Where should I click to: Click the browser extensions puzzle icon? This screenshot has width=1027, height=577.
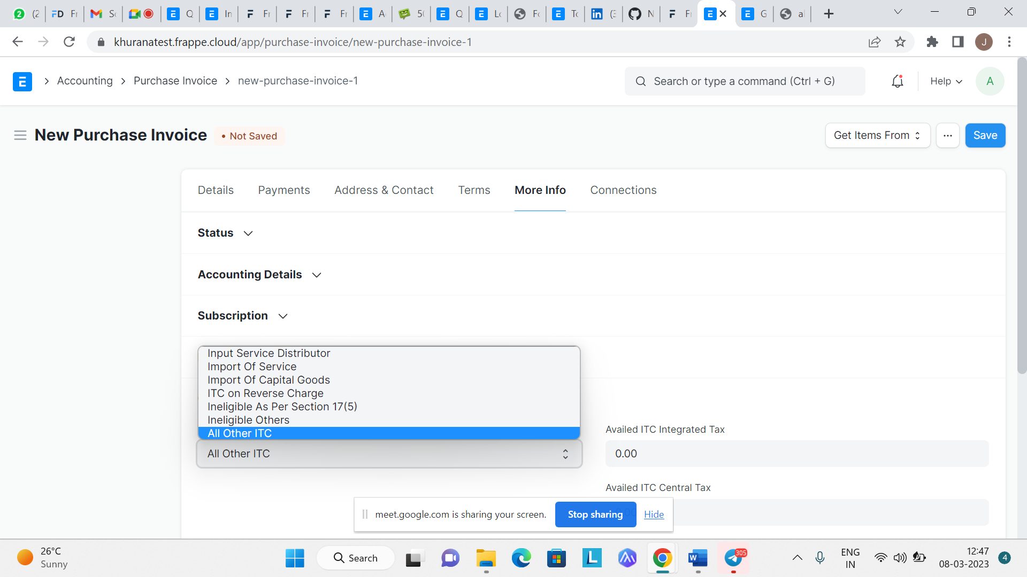pyautogui.click(x=932, y=42)
